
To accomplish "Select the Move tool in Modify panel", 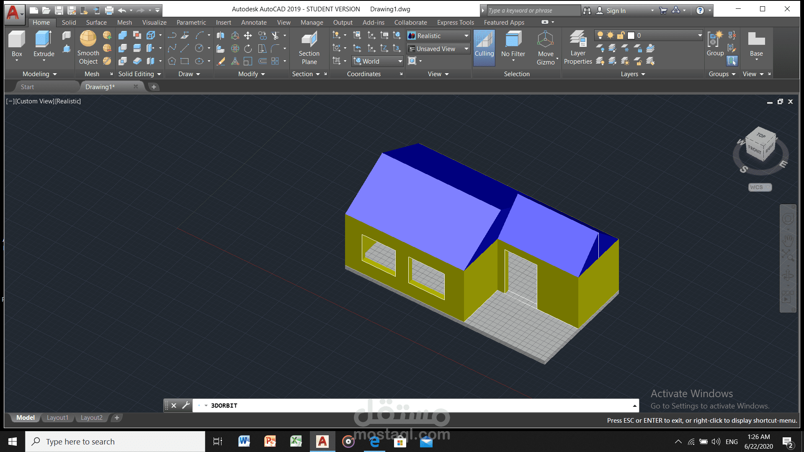I will (248, 36).
